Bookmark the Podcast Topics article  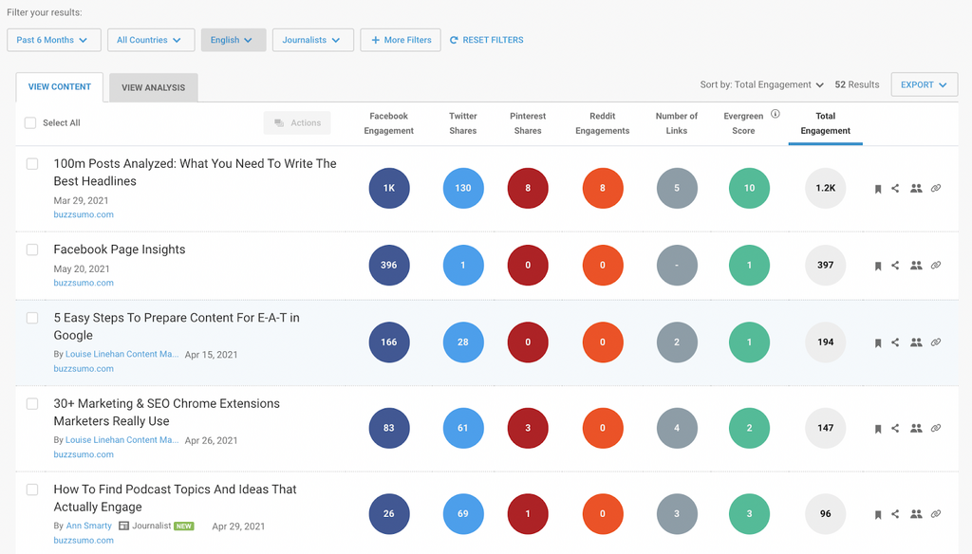(x=878, y=515)
